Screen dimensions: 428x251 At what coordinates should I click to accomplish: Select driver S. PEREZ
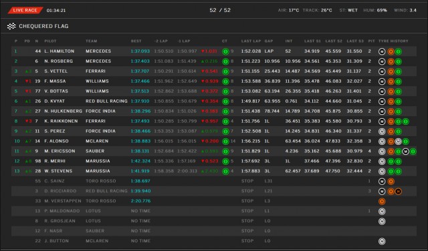[x=55, y=132]
